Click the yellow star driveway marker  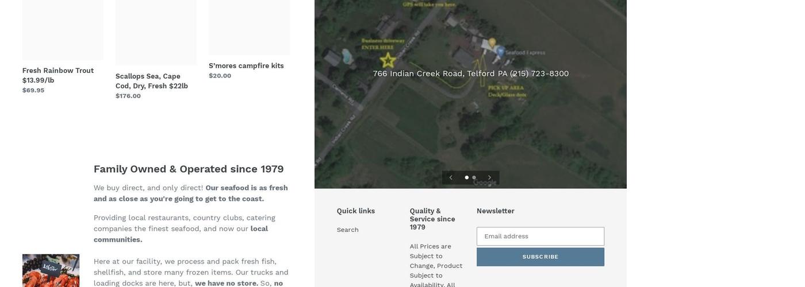click(x=388, y=60)
